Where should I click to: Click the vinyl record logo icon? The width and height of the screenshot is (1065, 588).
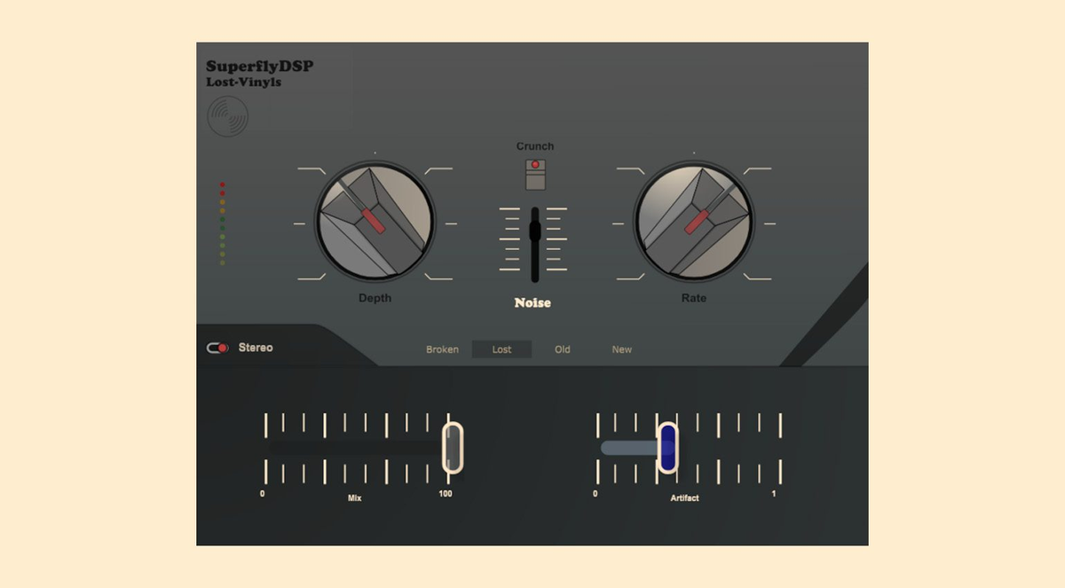pyautogui.click(x=228, y=116)
